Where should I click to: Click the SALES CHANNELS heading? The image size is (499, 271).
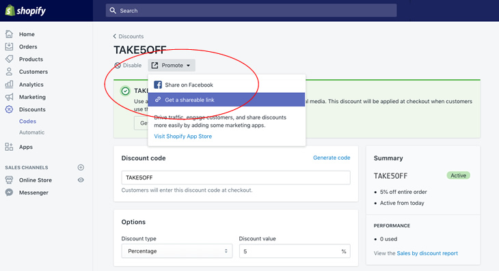click(27, 167)
